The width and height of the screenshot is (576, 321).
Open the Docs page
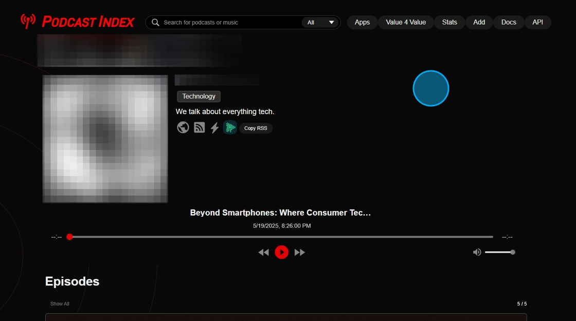pos(509,22)
